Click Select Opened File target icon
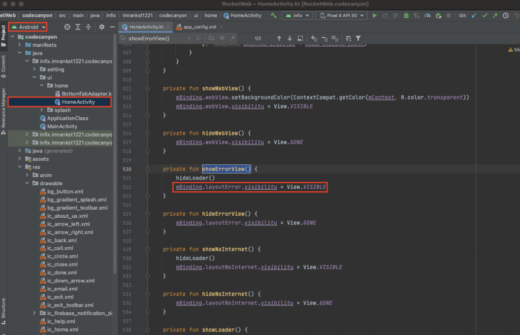Image resolution: width=520 pixels, height=335 pixels. (x=67, y=27)
